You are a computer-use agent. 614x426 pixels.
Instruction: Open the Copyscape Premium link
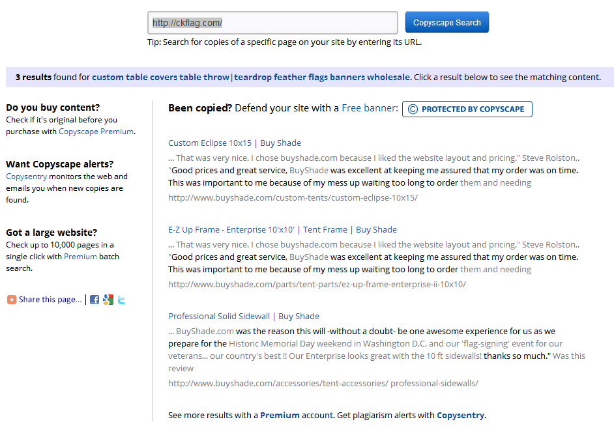point(96,132)
